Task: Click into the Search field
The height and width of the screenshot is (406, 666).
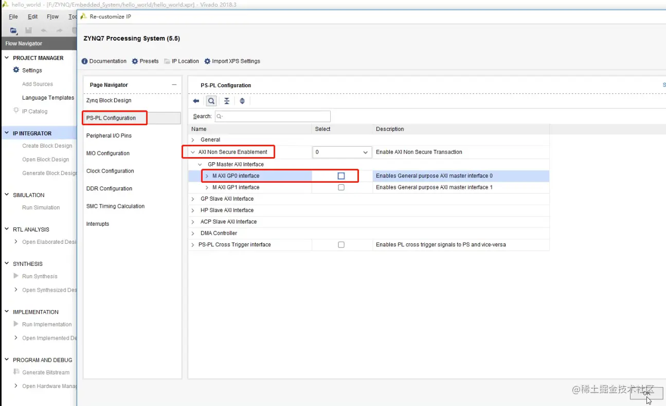Action: [273, 117]
